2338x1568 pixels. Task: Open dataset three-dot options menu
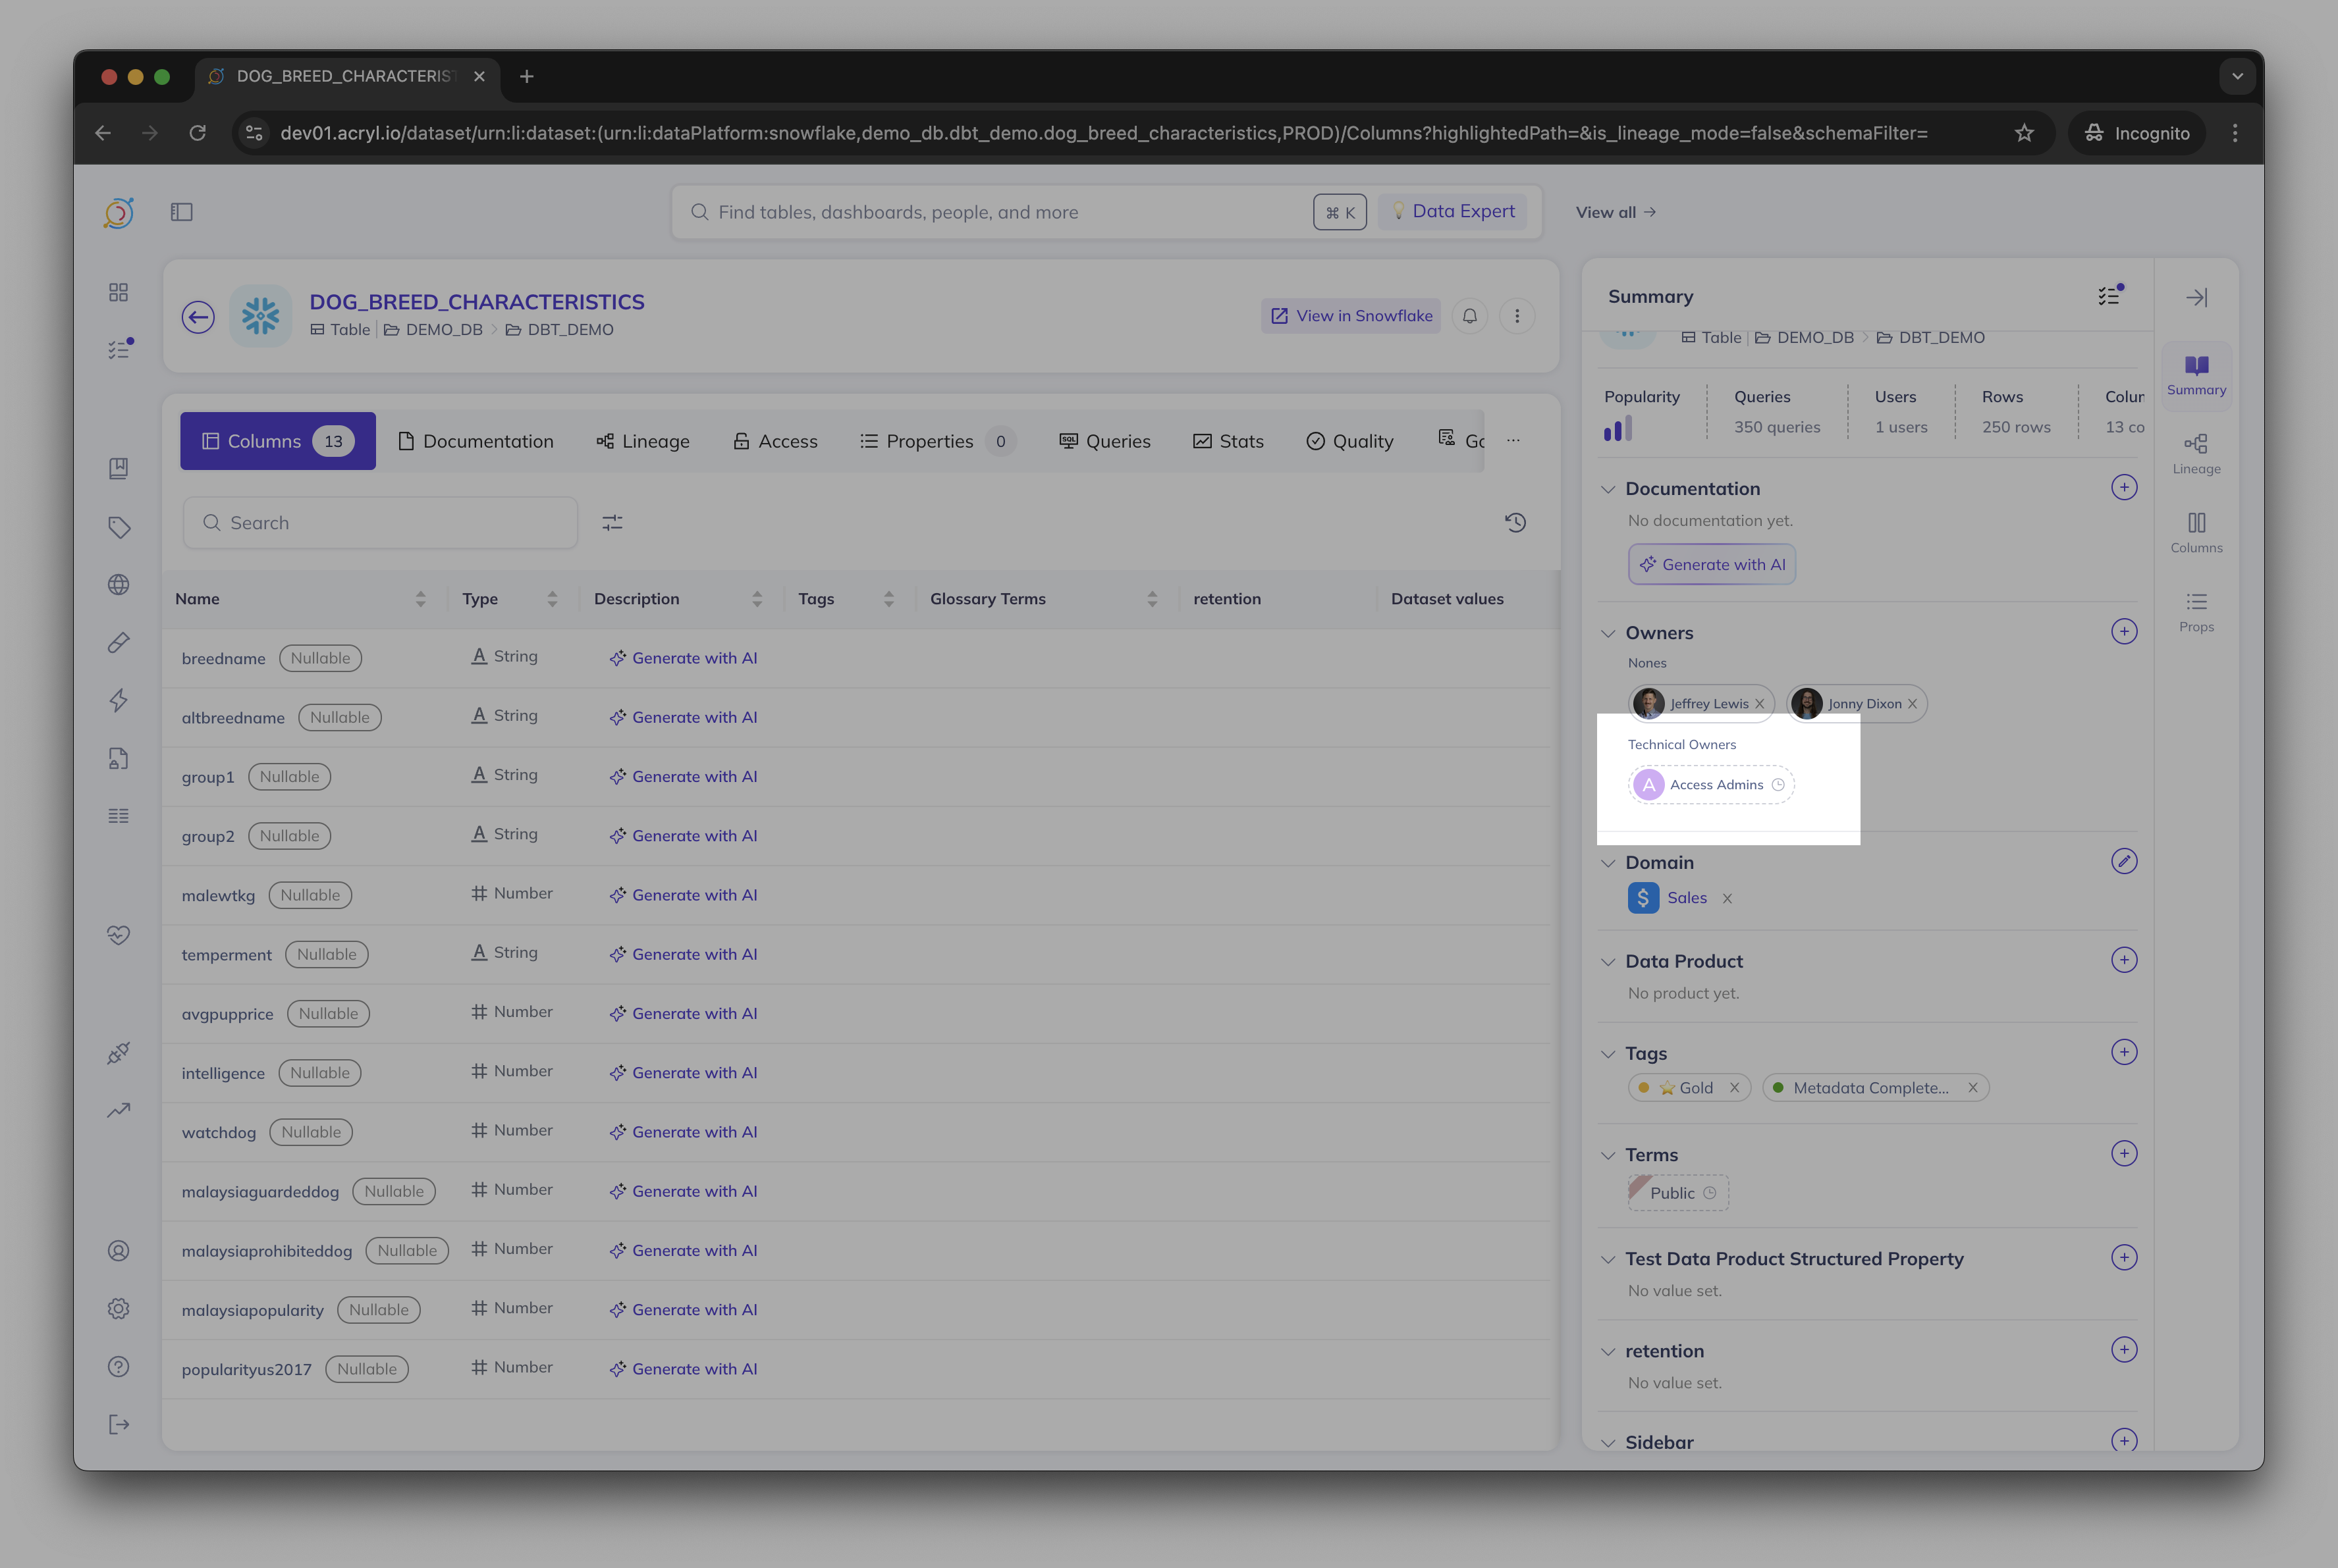tap(1517, 316)
